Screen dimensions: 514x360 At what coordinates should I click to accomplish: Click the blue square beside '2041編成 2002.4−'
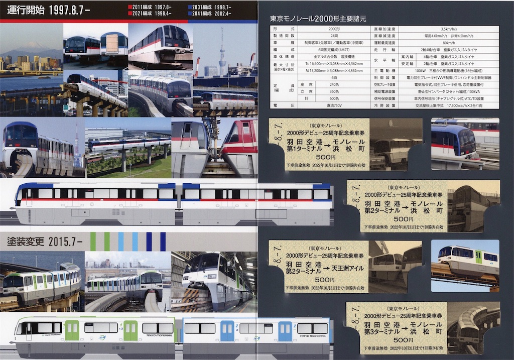(x=190, y=14)
